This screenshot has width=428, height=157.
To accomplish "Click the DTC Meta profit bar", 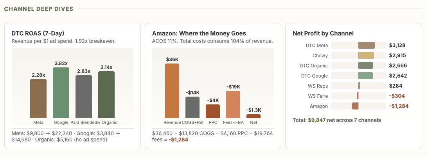I will click(367, 45).
